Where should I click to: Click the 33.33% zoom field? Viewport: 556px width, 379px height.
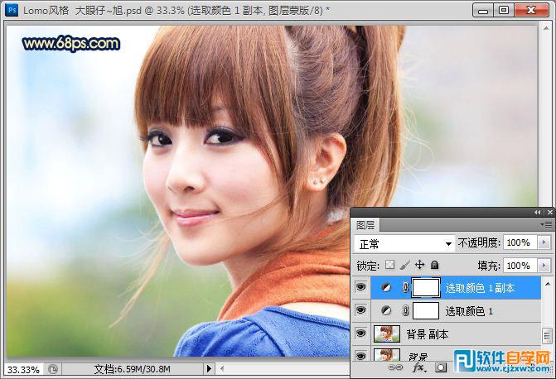click(x=23, y=369)
